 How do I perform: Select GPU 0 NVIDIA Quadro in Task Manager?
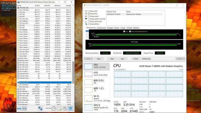(97, 107)
